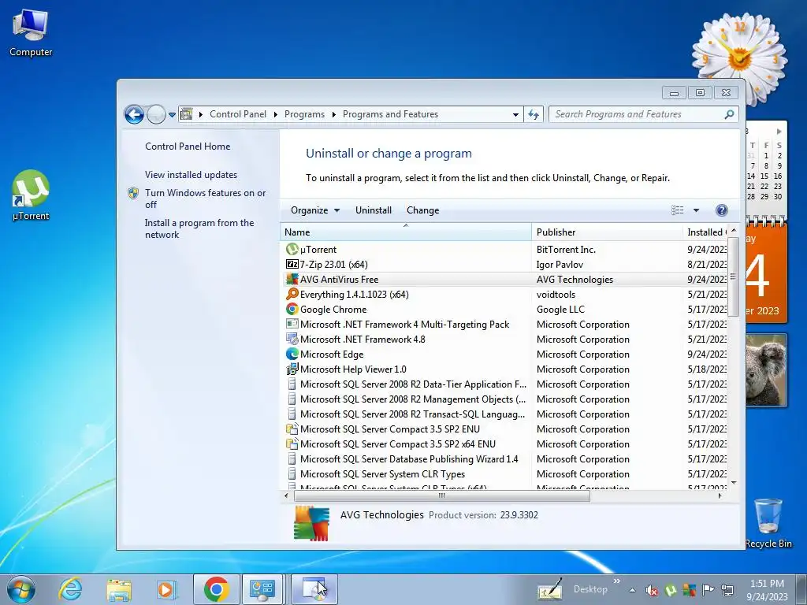The height and width of the screenshot is (605, 807).
Task: Click the refresh button next to the address bar
Action: coord(534,114)
